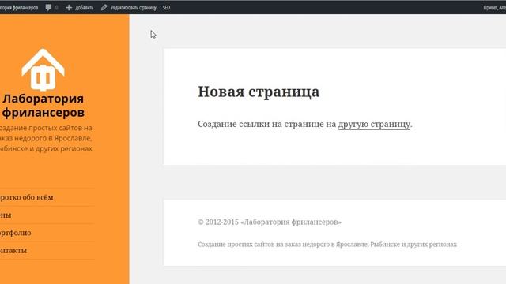Click the pencil icon for Редактировать страницу

pyautogui.click(x=104, y=7)
